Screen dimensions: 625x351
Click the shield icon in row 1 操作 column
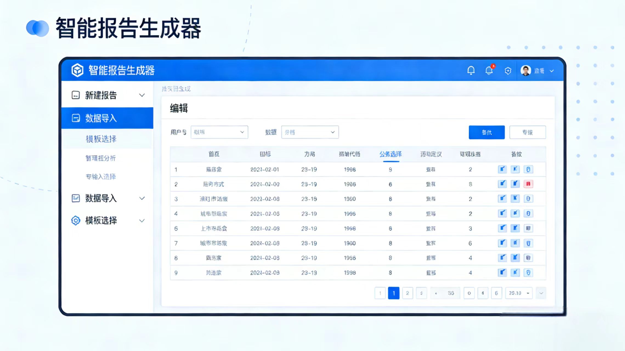pyautogui.click(x=528, y=169)
